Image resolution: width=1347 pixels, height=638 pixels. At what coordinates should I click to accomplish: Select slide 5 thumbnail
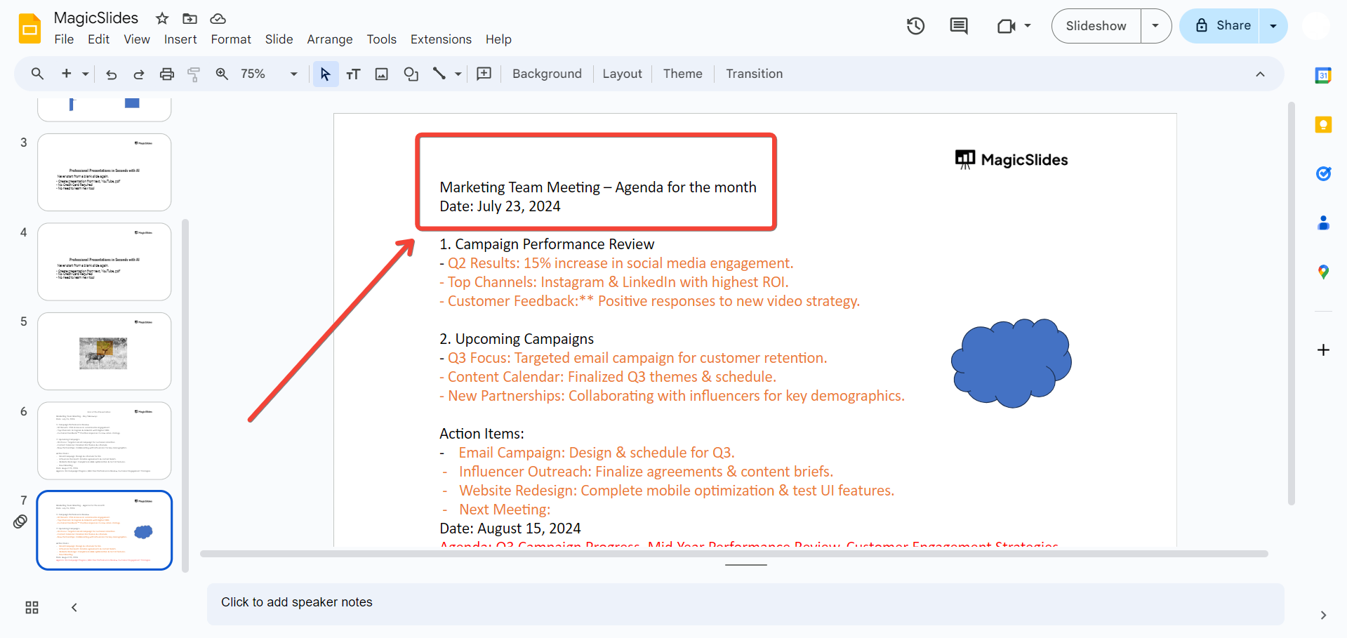click(104, 351)
